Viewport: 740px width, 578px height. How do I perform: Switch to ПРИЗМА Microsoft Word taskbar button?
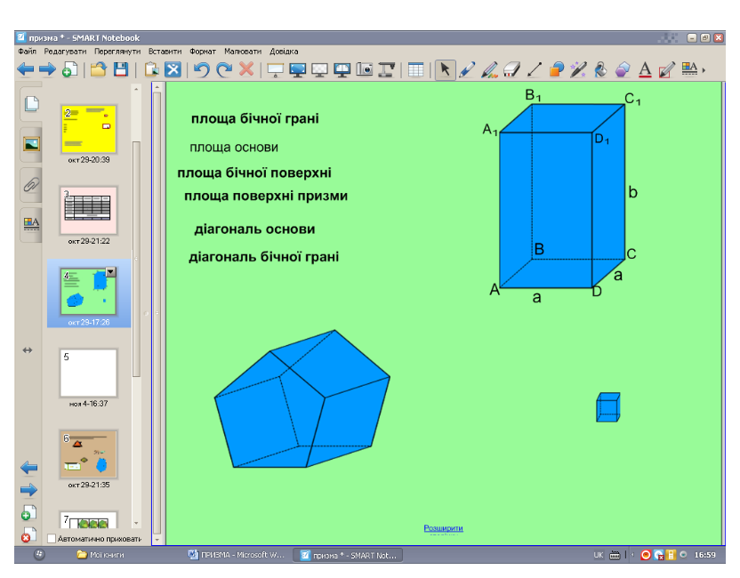pyautogui.click(x=237, y=555)
